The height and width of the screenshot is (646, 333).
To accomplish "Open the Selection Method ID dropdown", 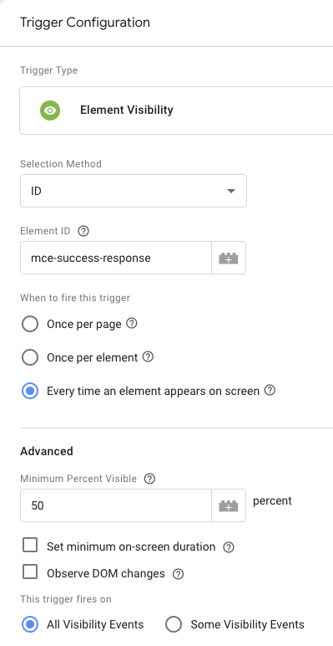I will pos(134,191).
